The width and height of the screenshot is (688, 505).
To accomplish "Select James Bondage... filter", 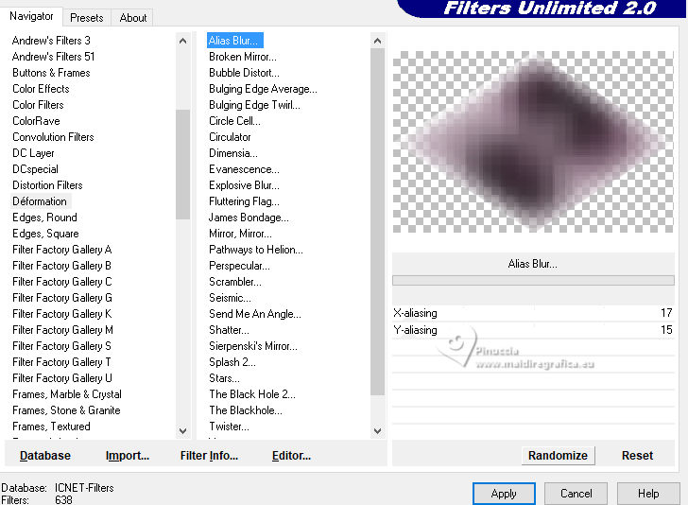I will pyautogui.click(x=249, y=218).
